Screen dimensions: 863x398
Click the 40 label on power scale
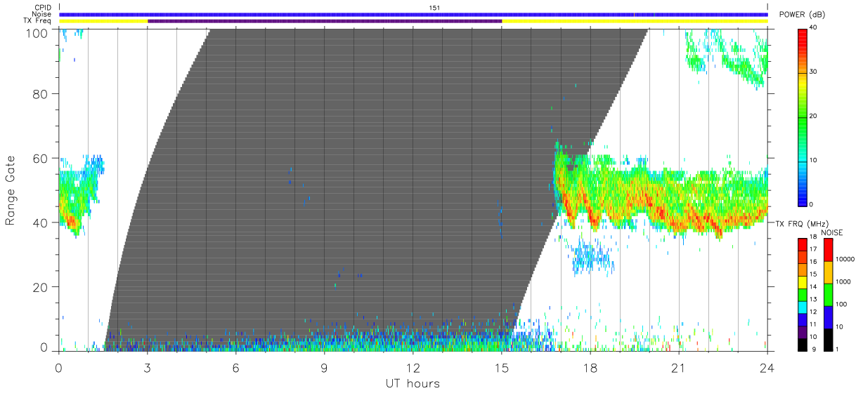tap(814, 27)
